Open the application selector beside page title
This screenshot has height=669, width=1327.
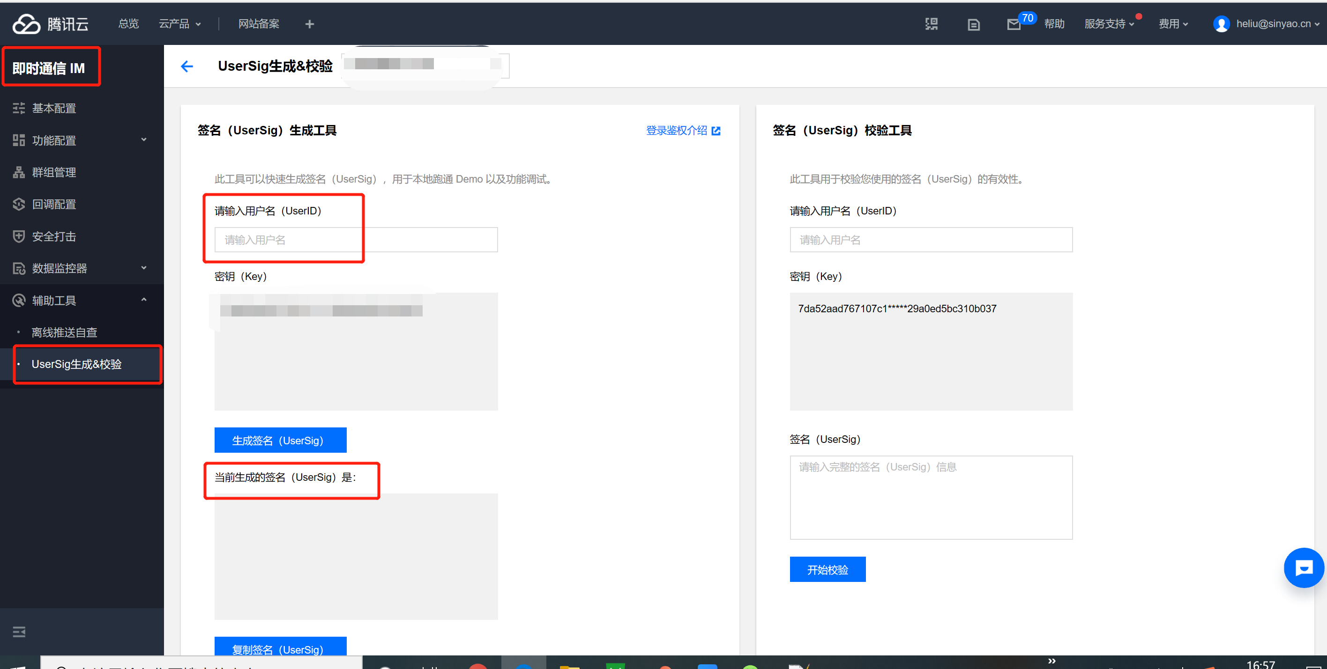point(425,66)
